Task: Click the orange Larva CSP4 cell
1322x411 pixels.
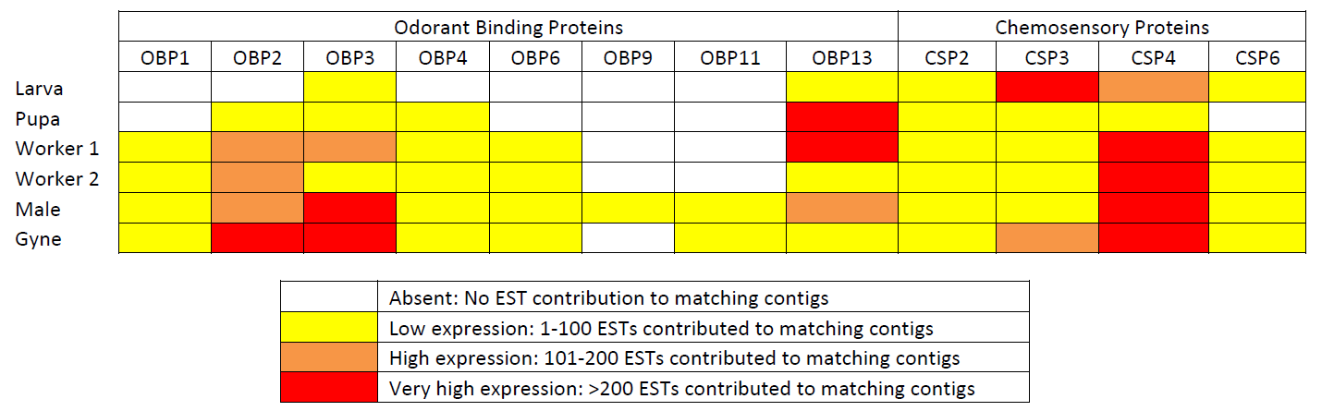Action: tap(1154, 88)
